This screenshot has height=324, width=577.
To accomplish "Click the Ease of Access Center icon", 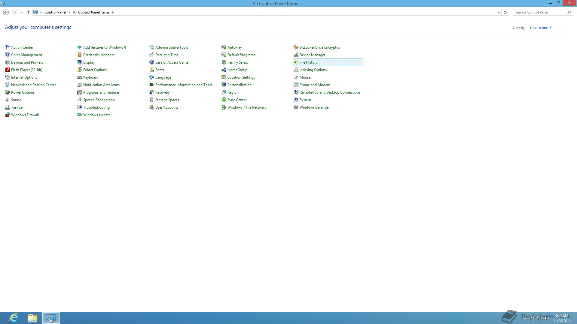I will [x=152, y=62].
